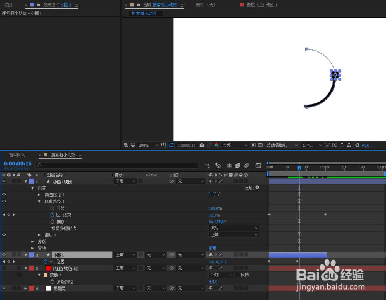Enable frame blending icon in timeline

pyautogui.click(x=238, y=165)
